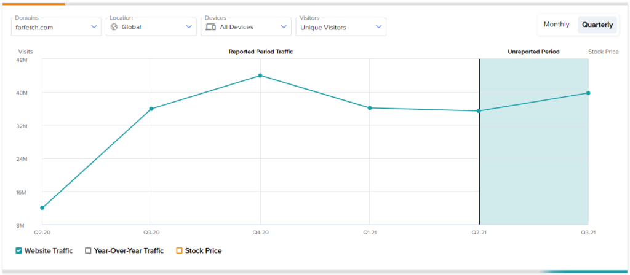This screenshot has width=630, height=275.
Task: Click the Year-Over-Year Traffic legend label
Action: 129,251
